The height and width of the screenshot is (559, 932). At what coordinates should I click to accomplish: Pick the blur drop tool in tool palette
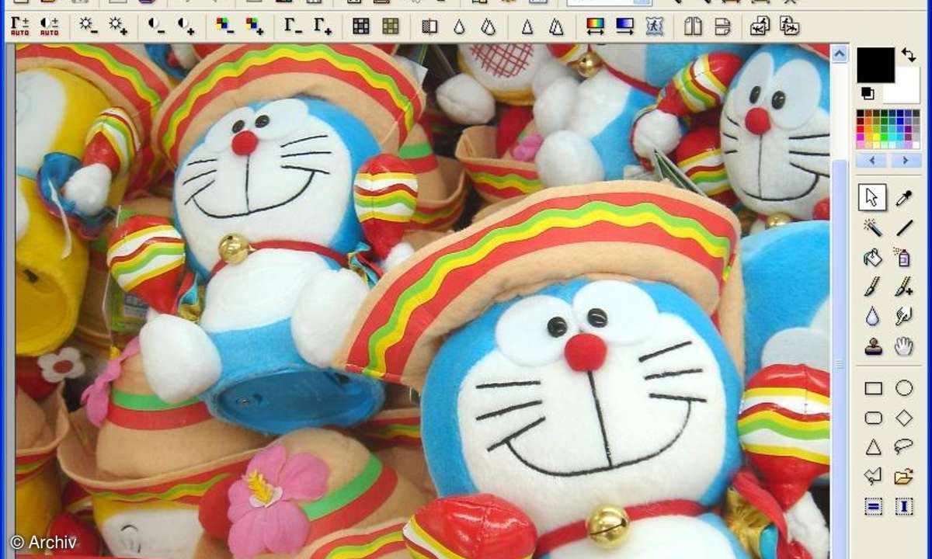point(872,316)
